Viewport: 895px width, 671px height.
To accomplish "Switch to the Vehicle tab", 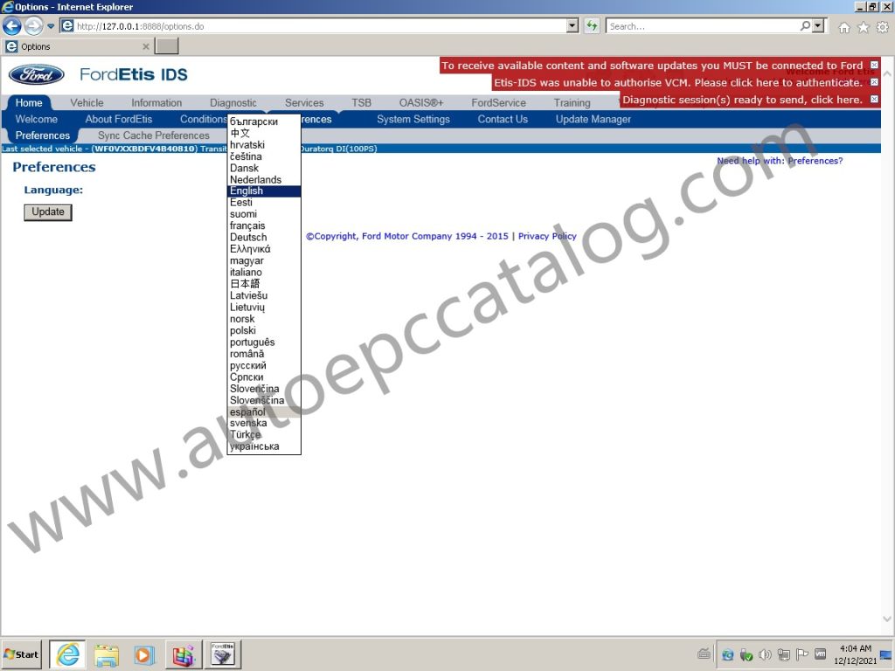I will (87, 102).
